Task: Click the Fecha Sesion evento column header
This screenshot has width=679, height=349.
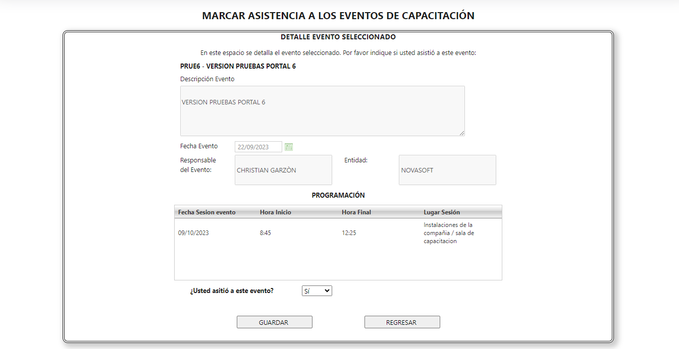Action: pos(206,212)
